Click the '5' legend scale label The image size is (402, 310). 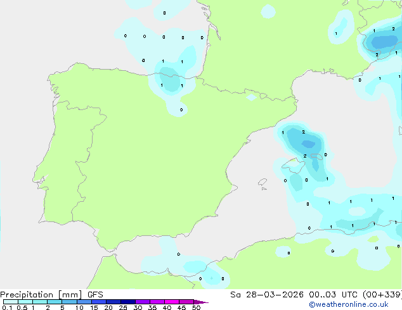click(x=62, y=307)
